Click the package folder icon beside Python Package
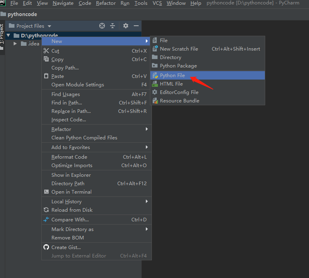This screenshot has width=309, height=278. click(x=155, y=65)
